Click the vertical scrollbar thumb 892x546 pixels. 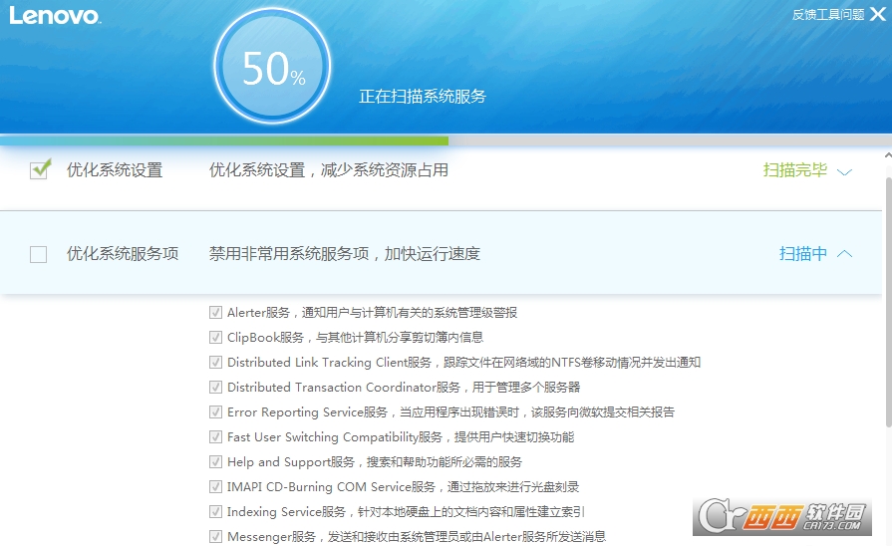(889, 302)
